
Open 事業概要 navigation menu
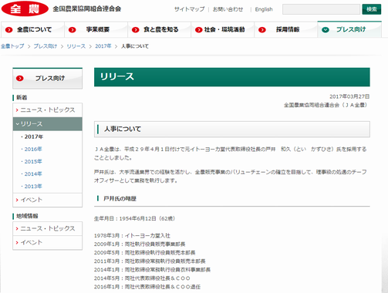[96, 29]
